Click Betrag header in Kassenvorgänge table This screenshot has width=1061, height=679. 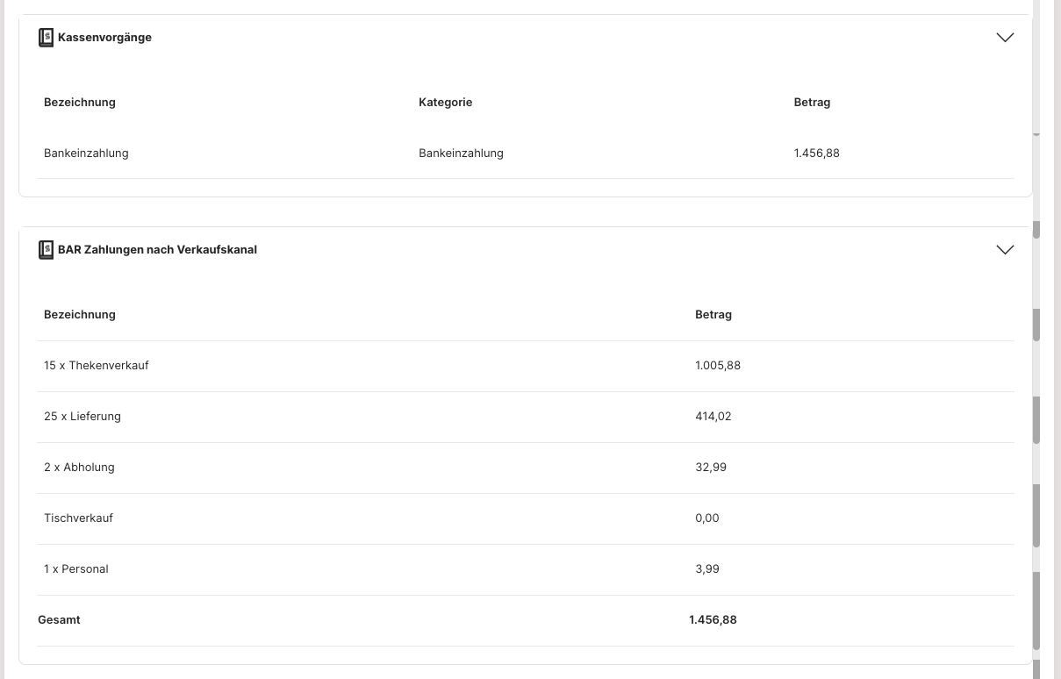click(x=812, y=103)
